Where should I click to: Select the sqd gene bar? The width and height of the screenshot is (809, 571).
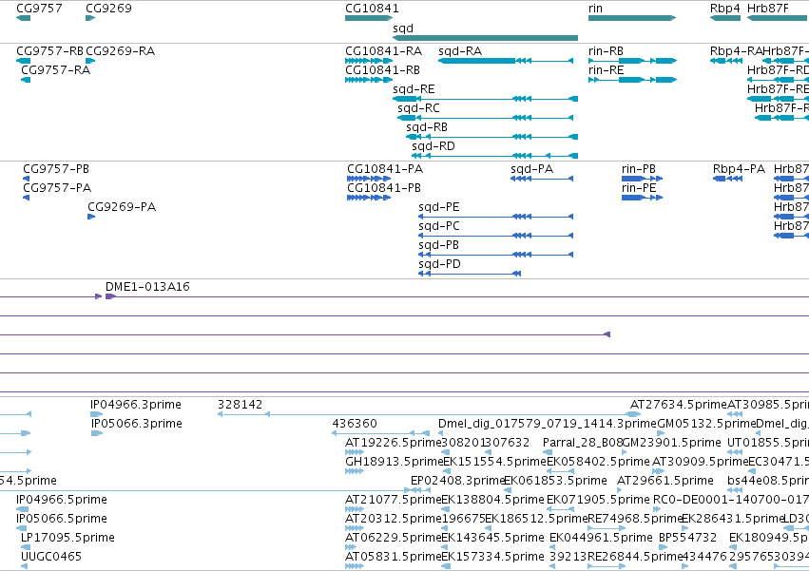pos(486,38)
